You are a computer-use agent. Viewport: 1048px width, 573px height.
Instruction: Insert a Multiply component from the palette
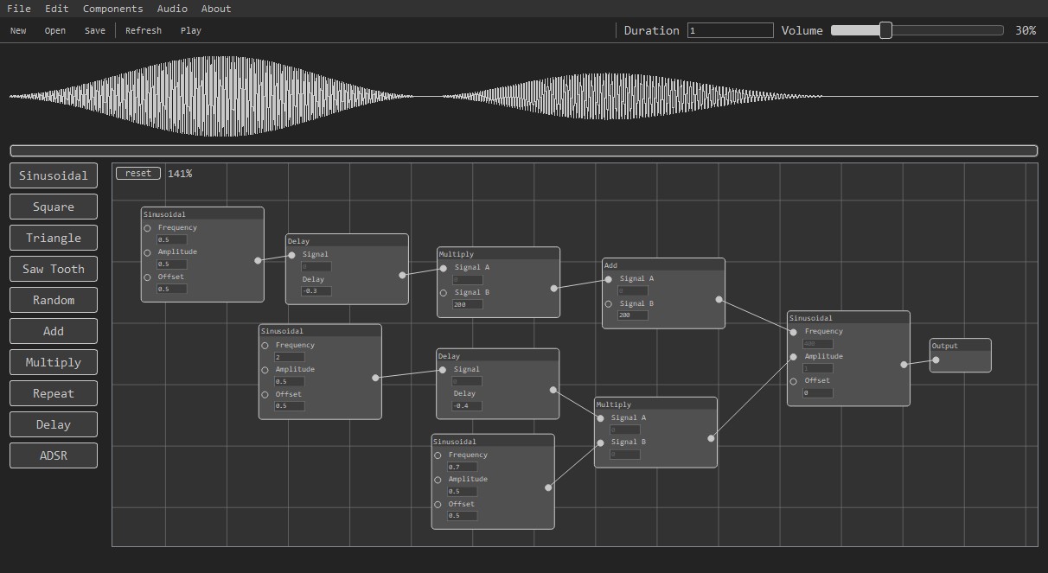[53, 362]
